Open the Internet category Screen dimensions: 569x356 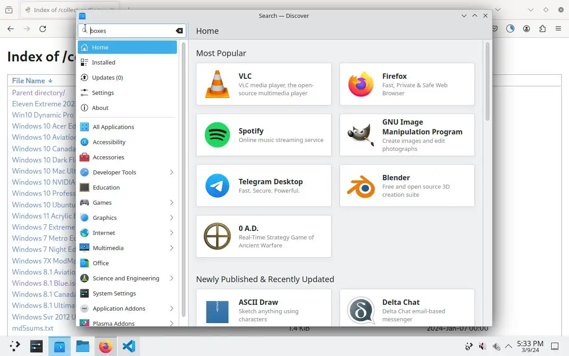[x=127, y=233]
